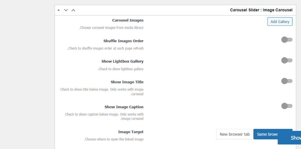Turn on the Show Lightbox Gallery switch

pos(287,60)
